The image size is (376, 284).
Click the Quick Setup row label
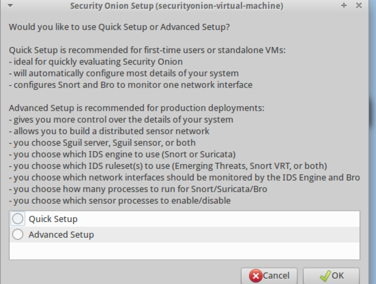coord(53,219)
